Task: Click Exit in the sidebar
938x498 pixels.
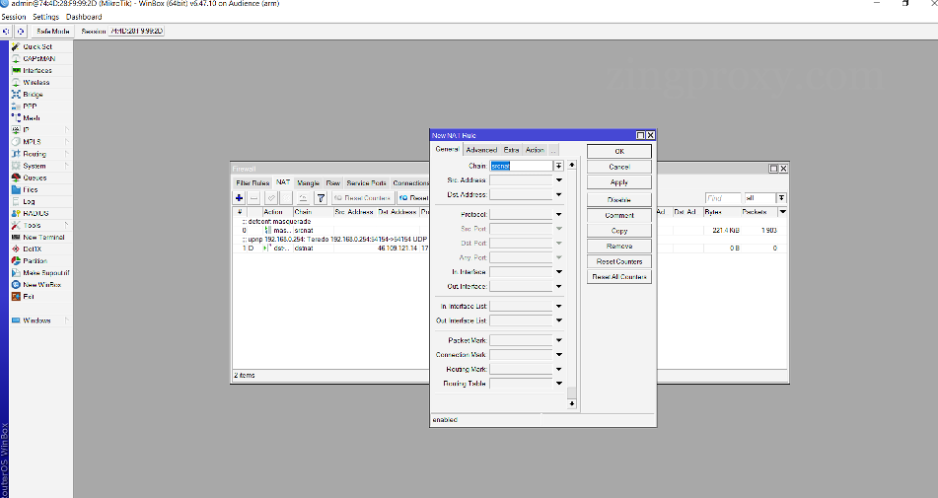Action: tap(29, 297)
